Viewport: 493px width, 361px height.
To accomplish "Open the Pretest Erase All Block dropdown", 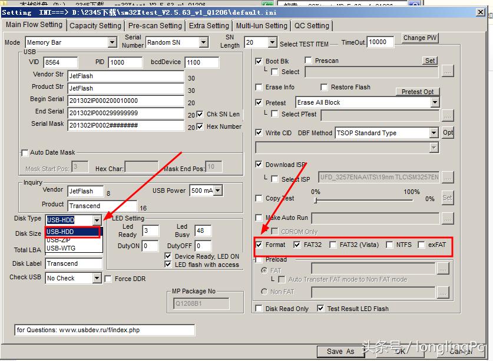I will [x=435, y=102].
